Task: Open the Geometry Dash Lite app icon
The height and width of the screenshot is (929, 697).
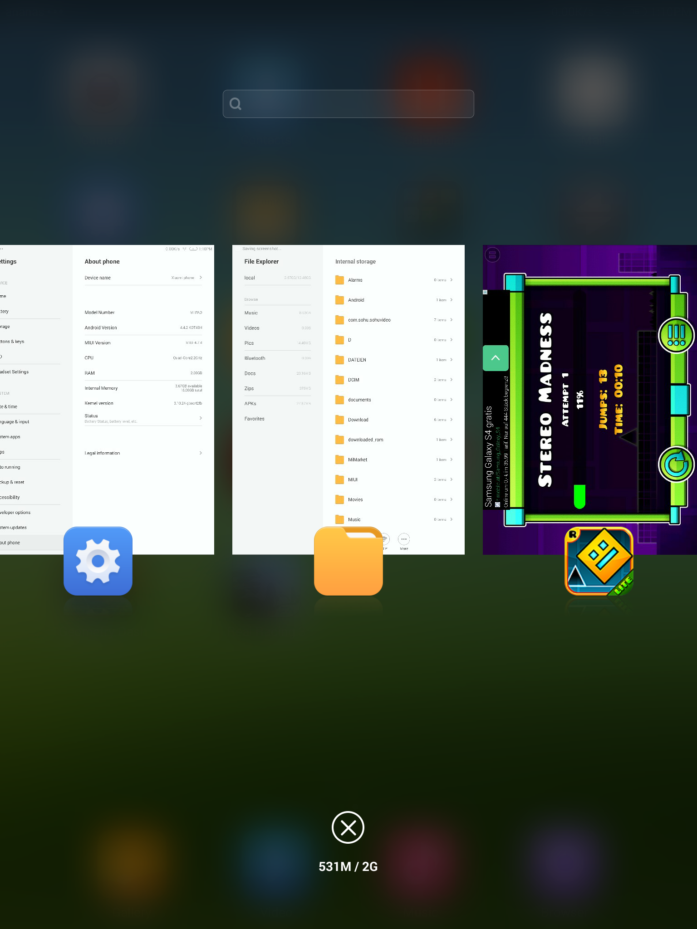Action: pos(599,561)
